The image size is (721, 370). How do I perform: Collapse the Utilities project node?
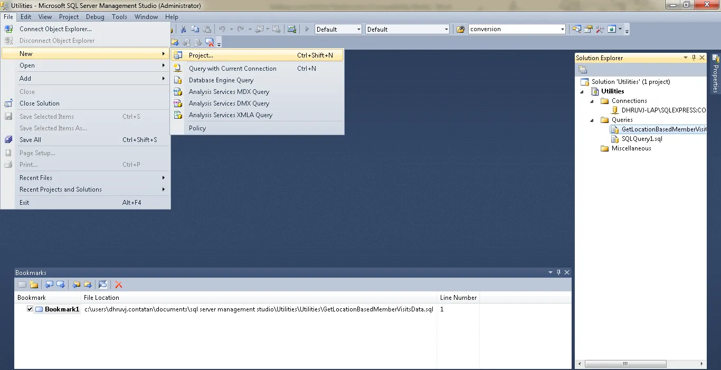583,91
